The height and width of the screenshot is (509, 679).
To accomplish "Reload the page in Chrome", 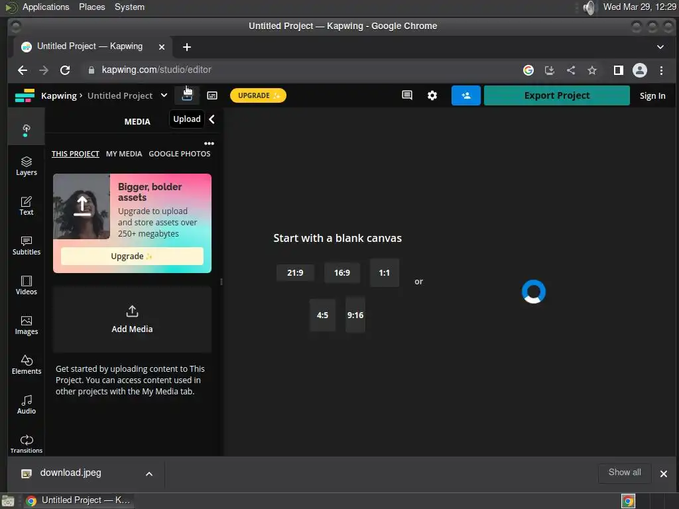I will 65,70.
